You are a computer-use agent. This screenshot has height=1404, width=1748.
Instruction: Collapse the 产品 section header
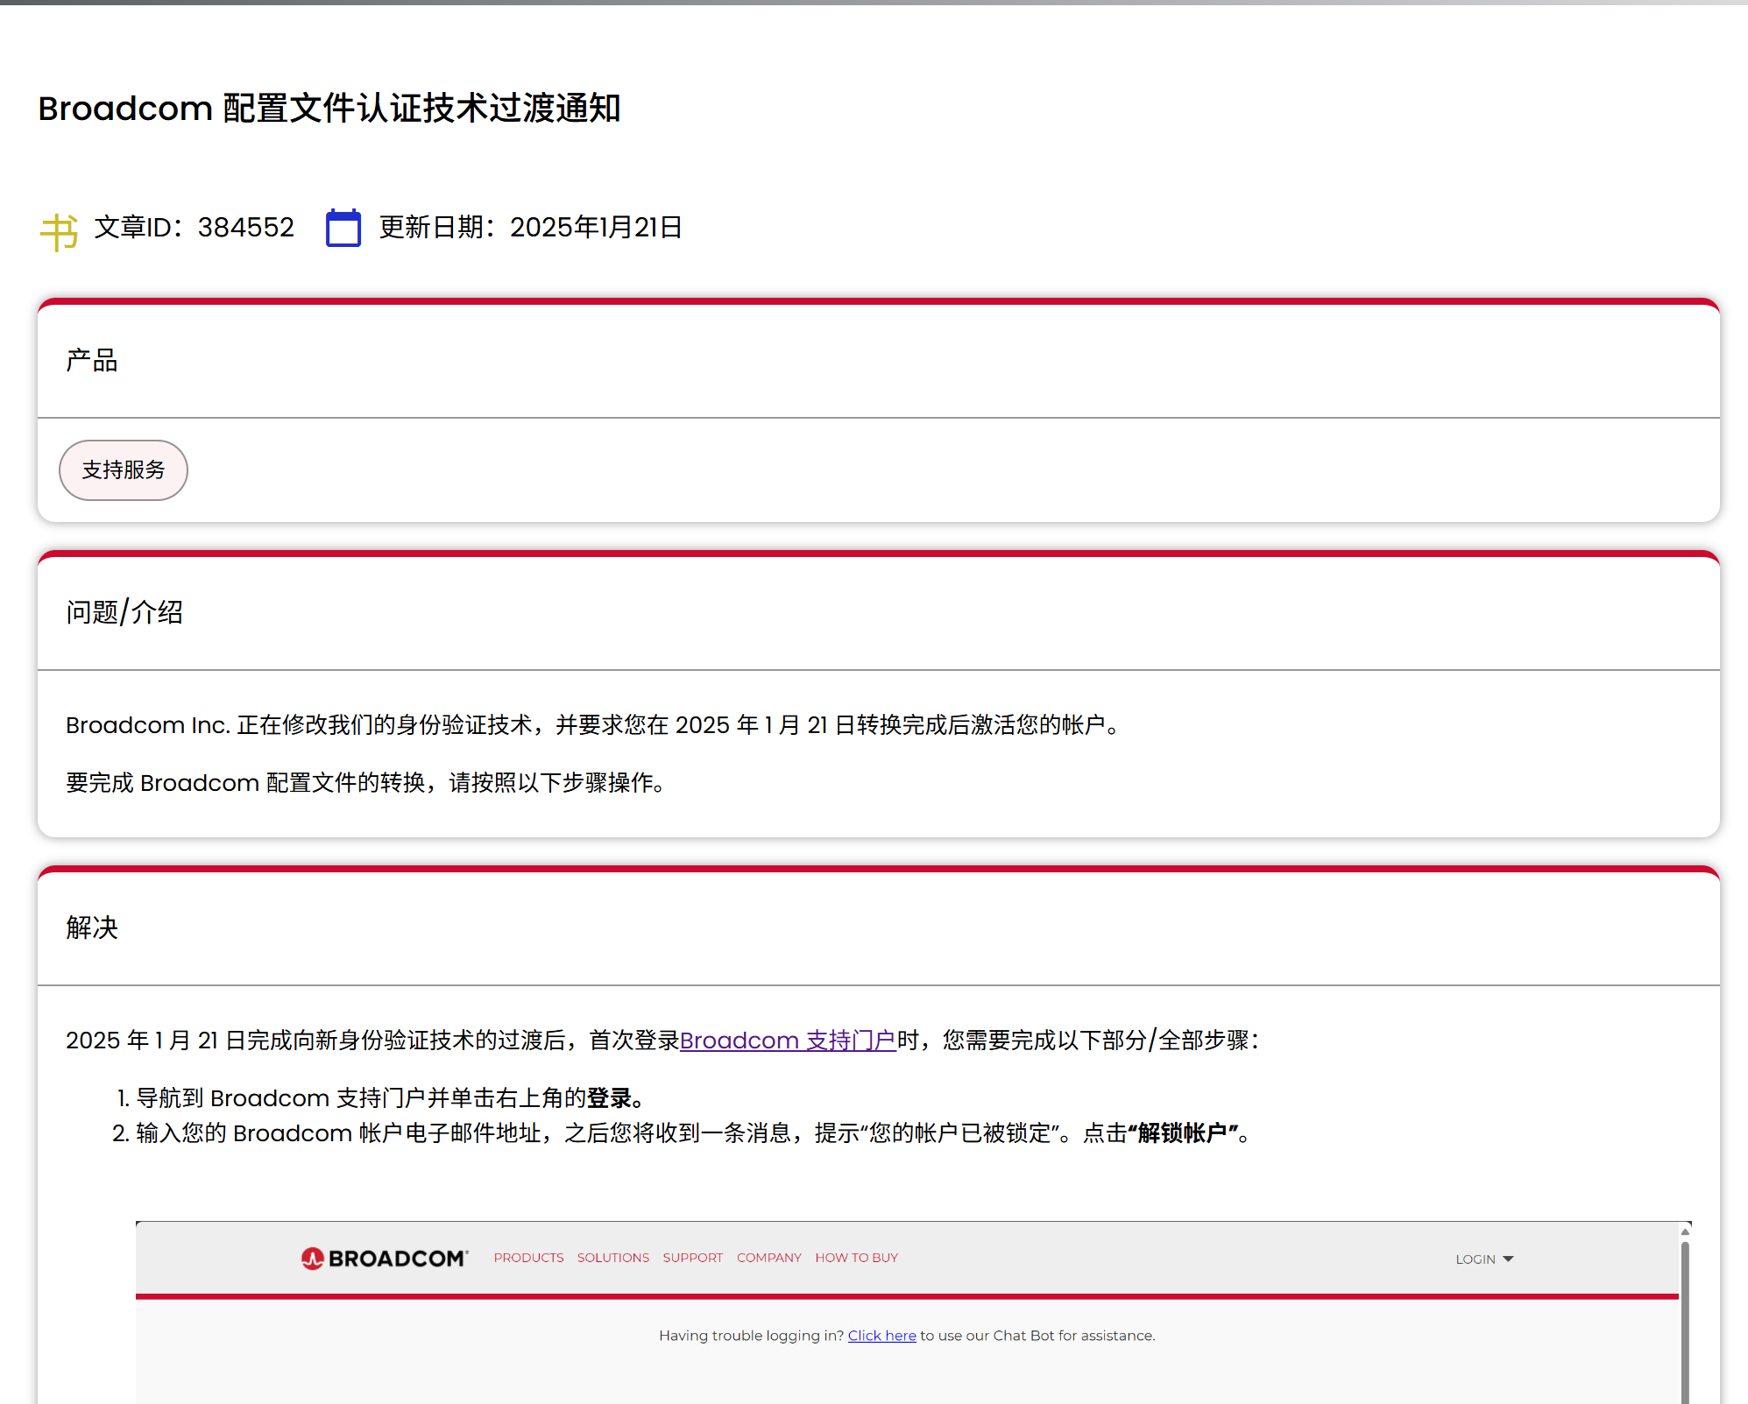coord(90,360)
